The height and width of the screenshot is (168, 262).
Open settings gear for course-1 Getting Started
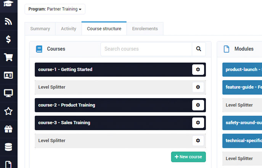pos(198,69)
